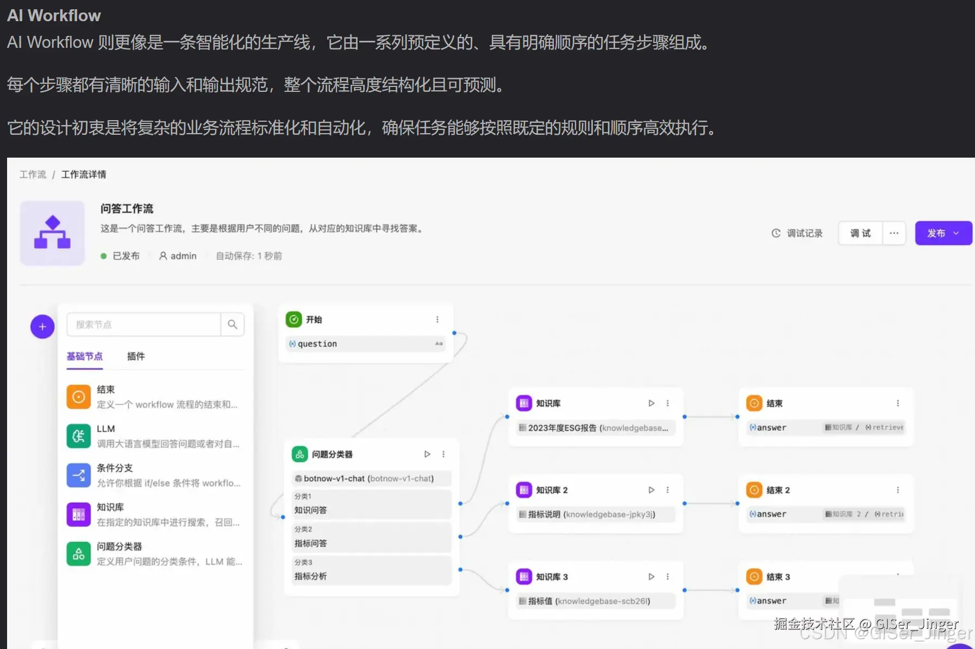
Task: Select the 问题分类器 node icon
Action: [78, 553]
